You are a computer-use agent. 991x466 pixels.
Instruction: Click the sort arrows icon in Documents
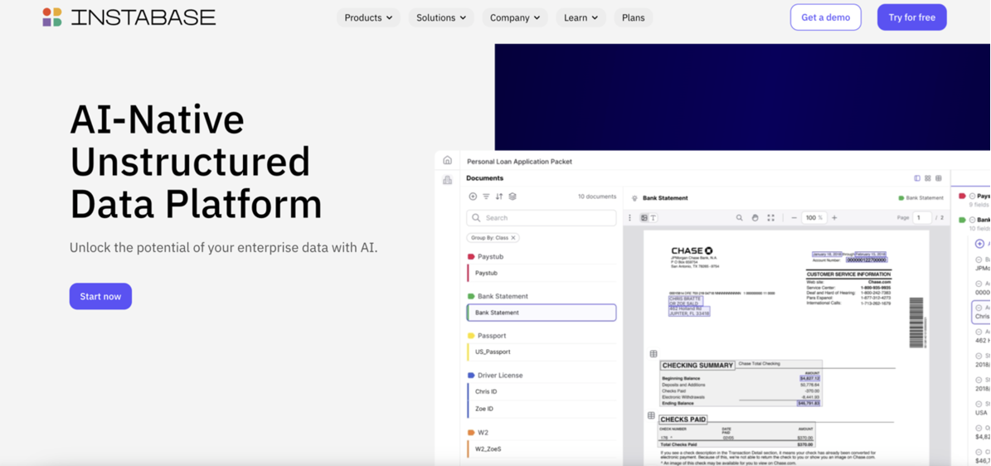point(499,197)
